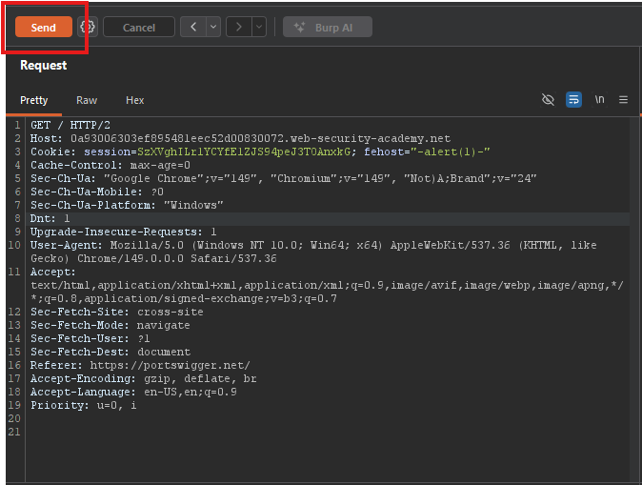Click the Host header value web-security-academy.net
This screenshot has width=642, height=485.
tap(261, 138)
